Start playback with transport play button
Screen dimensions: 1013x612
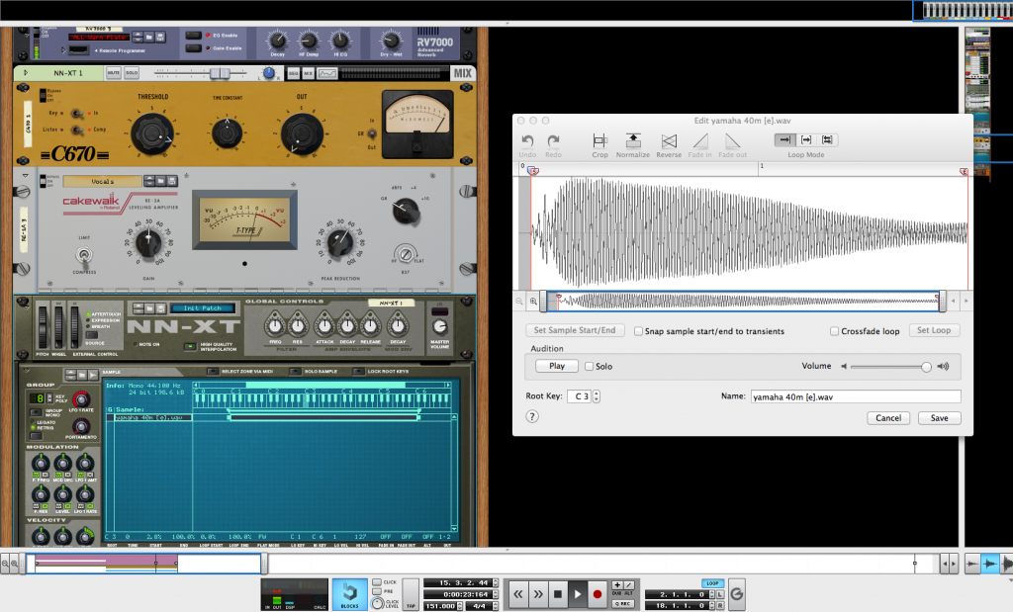click(578, 594)
